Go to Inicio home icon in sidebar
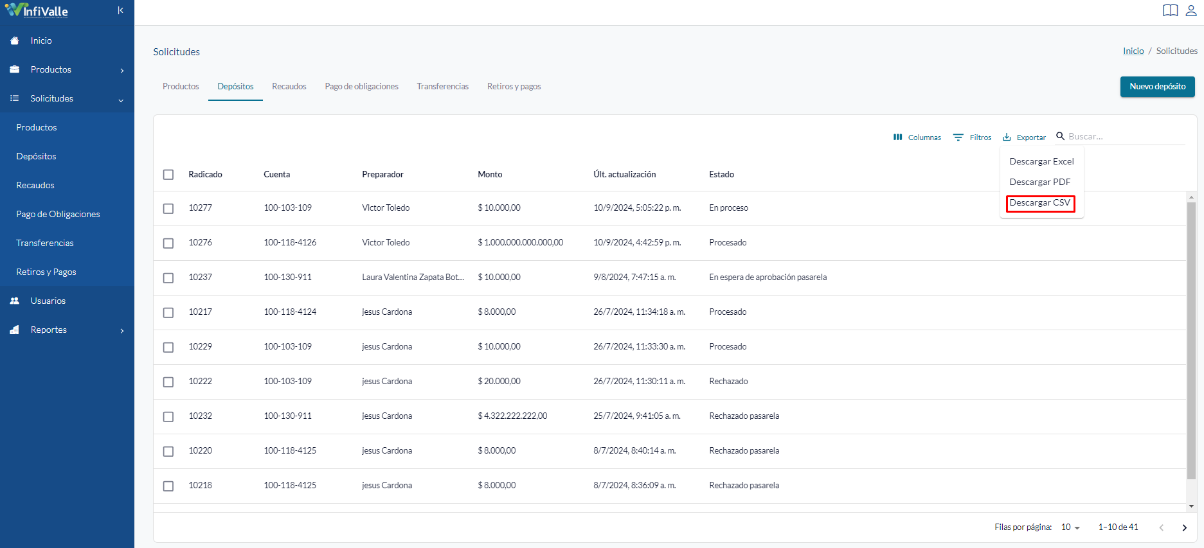 tap(15, 40)
